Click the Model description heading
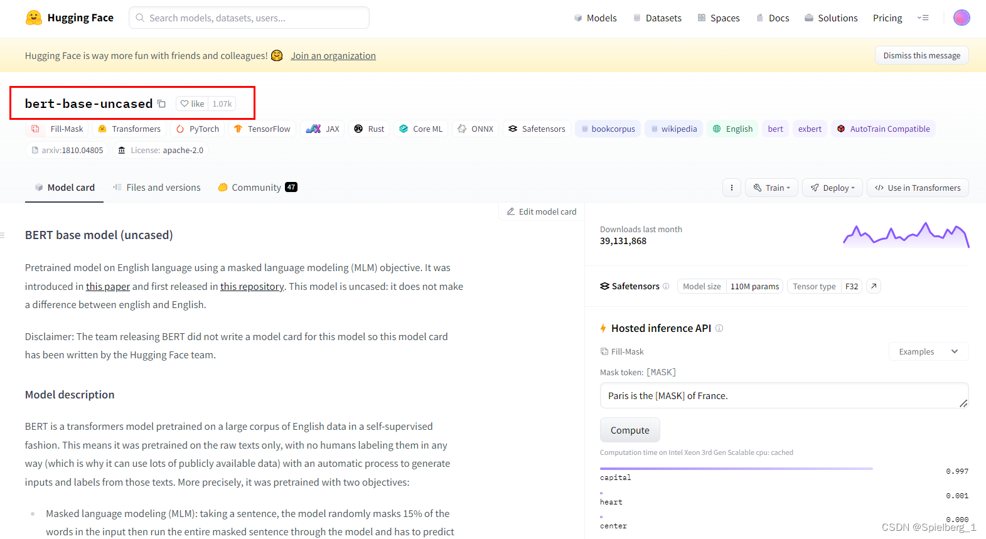This screenshot has width=986, height=539. (70, 395)
